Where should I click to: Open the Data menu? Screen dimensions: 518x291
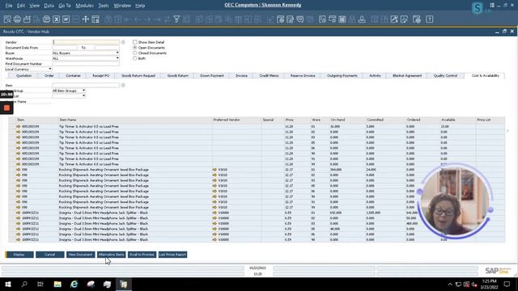(49, 6)
